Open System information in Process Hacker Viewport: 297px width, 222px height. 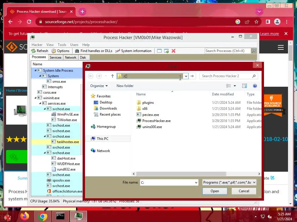coord(133,51)
